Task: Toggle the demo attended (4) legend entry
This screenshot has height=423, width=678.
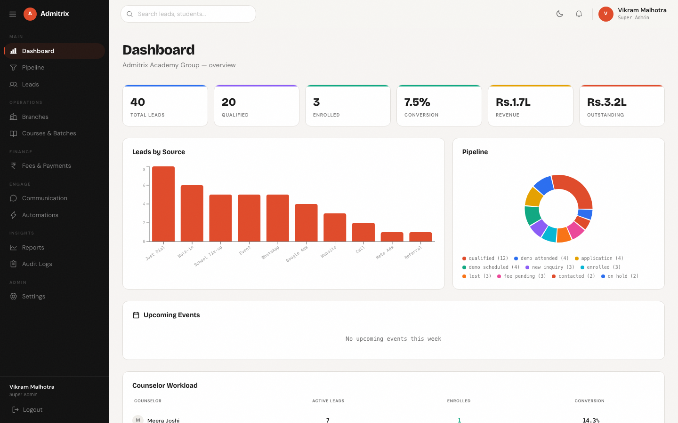Action: 541,258
